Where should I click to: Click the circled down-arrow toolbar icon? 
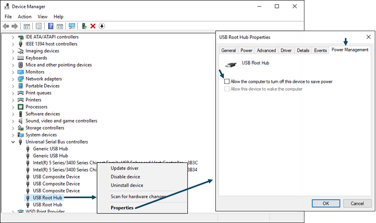pyautogui.click(x=102, y=26)
